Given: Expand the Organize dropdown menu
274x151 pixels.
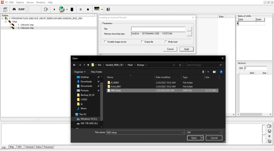Looking at the screenshot, I should (80, 72).
